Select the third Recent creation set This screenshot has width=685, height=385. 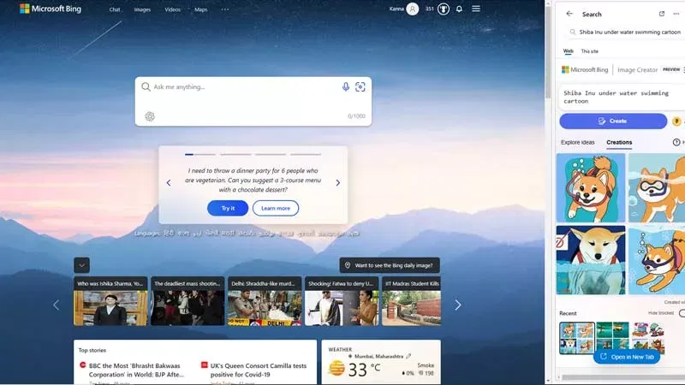pyautogui.click(x=648, y=336)
